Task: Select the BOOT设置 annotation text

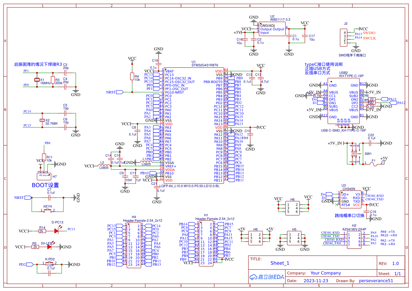Action: 45,185
